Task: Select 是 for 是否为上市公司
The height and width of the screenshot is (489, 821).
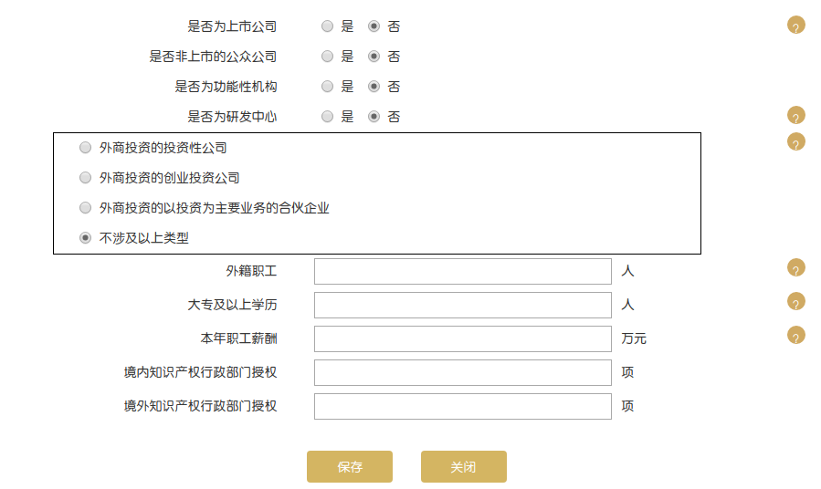Action: 327,26
